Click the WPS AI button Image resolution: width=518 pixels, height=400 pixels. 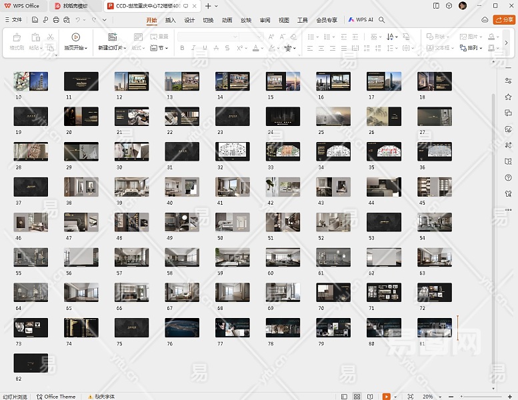pyautogui.click(x=361, y=20)
